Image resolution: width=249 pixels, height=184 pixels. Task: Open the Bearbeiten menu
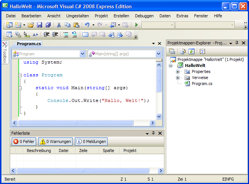[31, 16]
